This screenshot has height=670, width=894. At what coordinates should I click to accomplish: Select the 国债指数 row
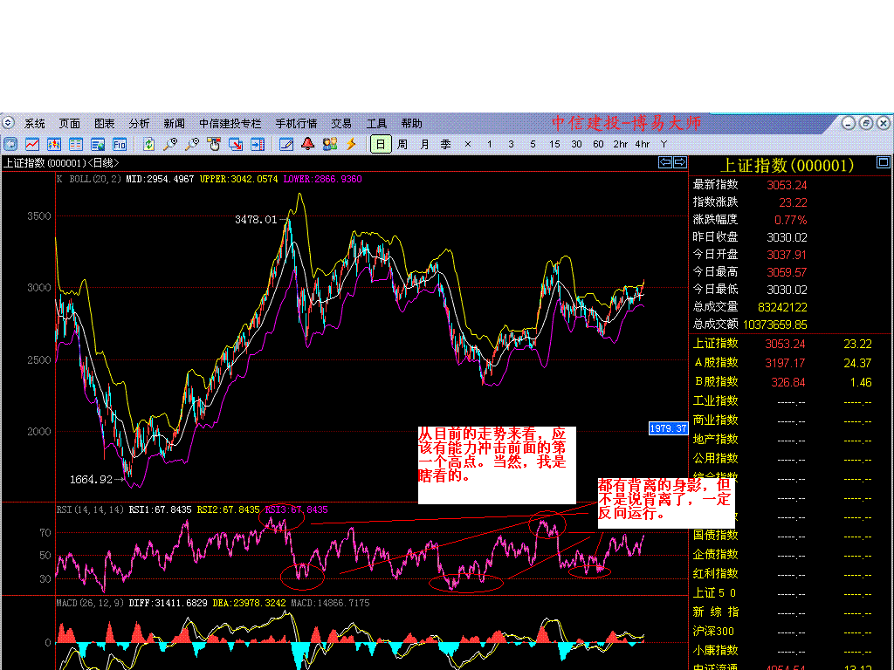(789, 536)
